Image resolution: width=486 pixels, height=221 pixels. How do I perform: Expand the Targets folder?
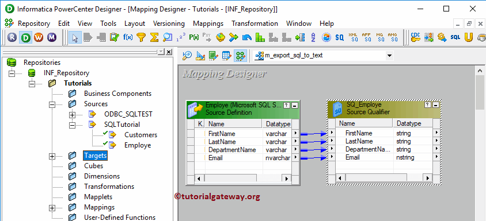point(52,156)
